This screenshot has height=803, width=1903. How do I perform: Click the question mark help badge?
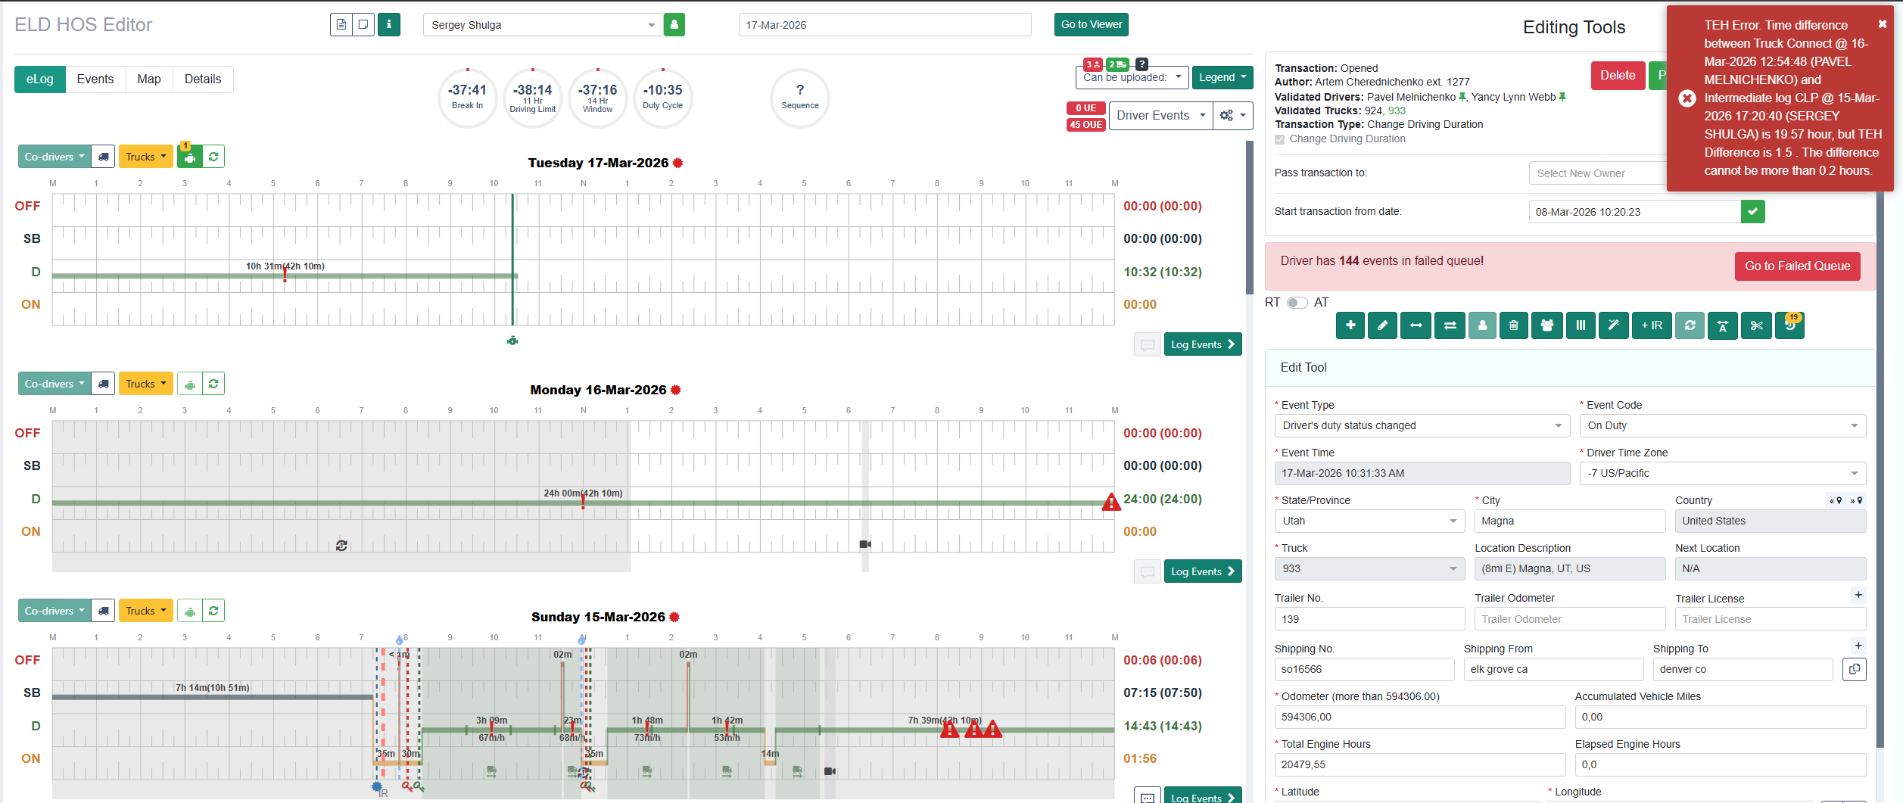[x=1142, y=64]
